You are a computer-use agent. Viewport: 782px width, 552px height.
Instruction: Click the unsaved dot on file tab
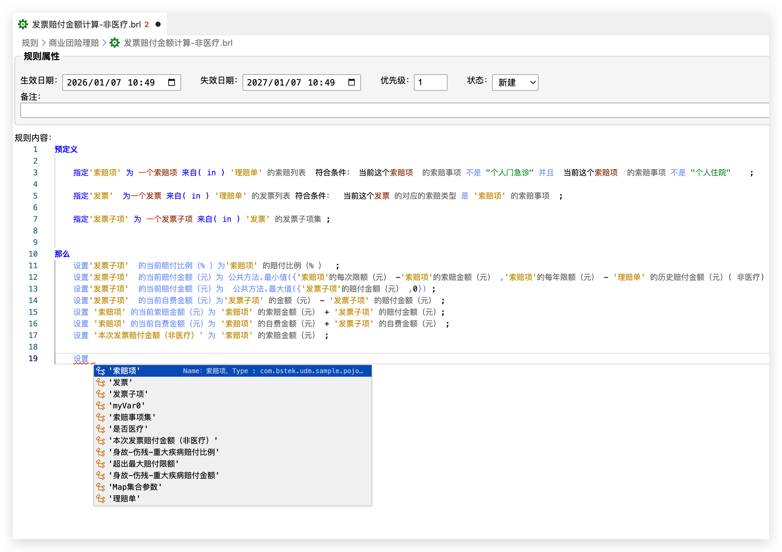pos(158,24)
